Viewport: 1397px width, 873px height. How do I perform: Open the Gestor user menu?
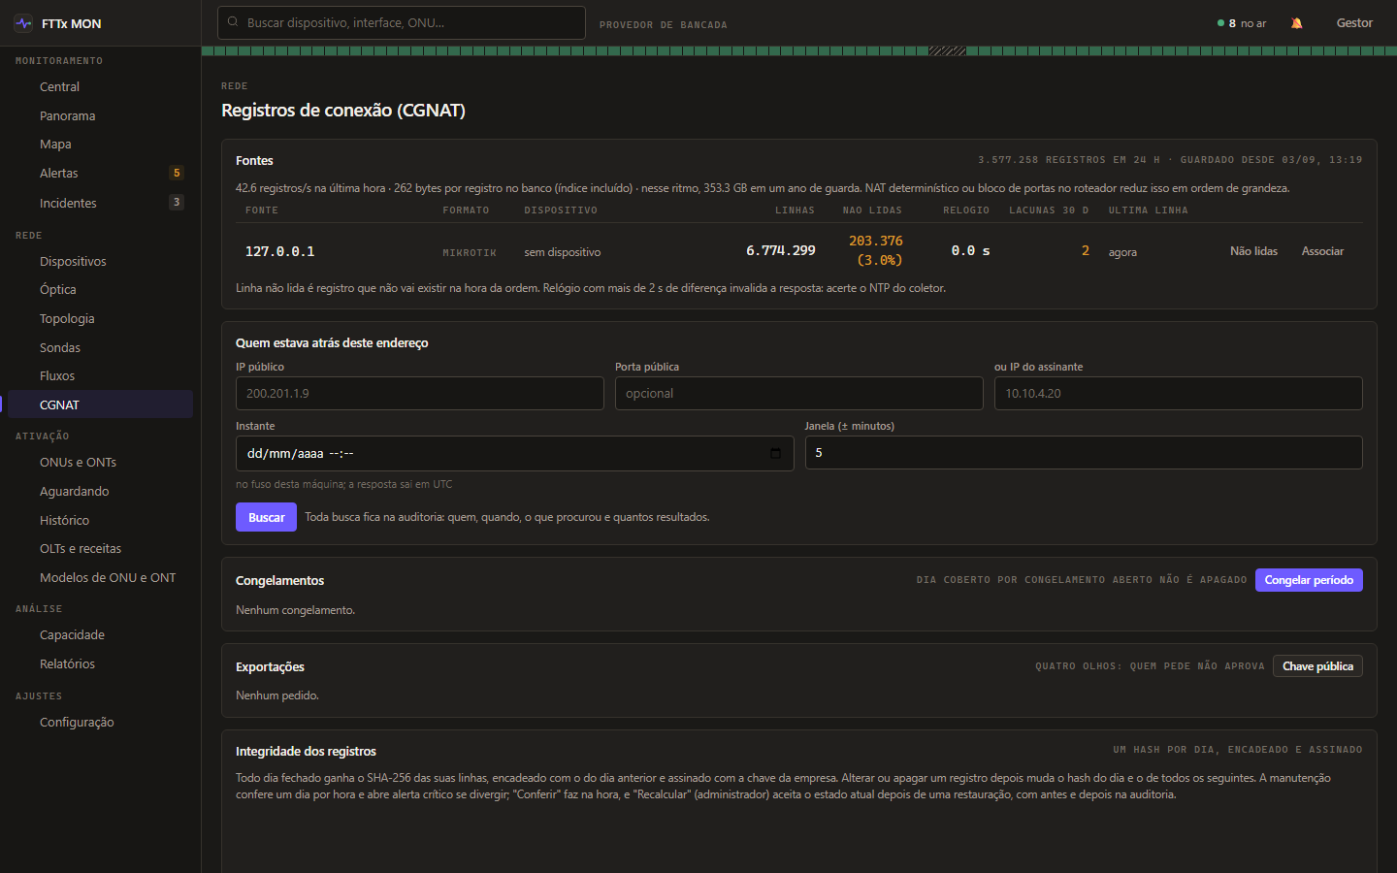point(1354,23)
